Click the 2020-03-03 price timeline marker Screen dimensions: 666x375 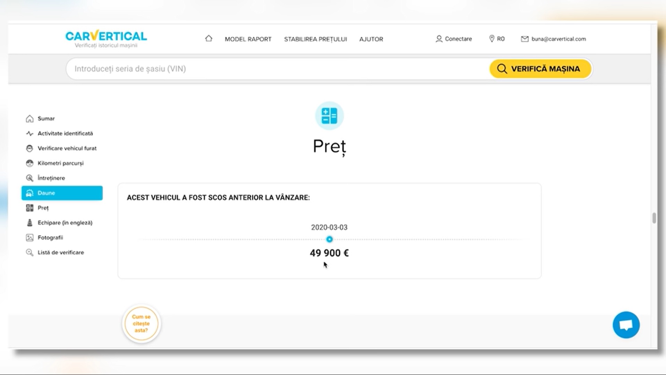[x=329, y=239]
